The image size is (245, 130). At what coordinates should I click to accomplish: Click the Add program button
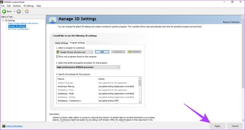[x=102, y=52]
